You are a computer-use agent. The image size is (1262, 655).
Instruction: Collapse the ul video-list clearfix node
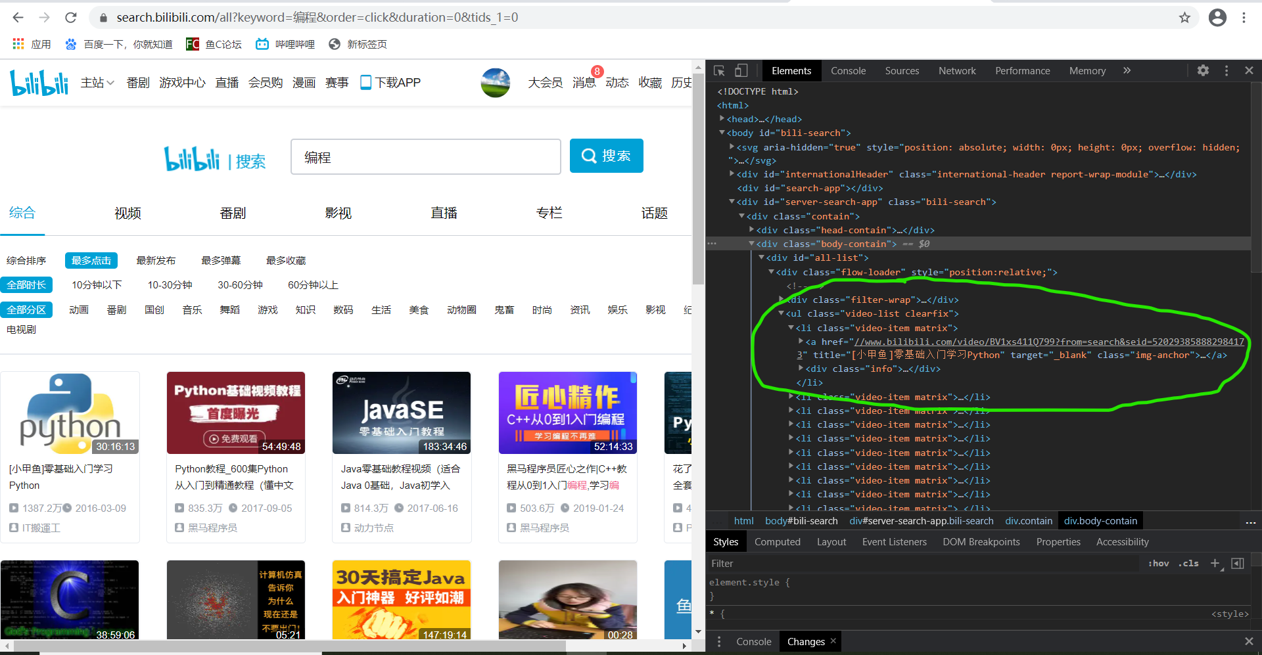[x=781, y=313]
